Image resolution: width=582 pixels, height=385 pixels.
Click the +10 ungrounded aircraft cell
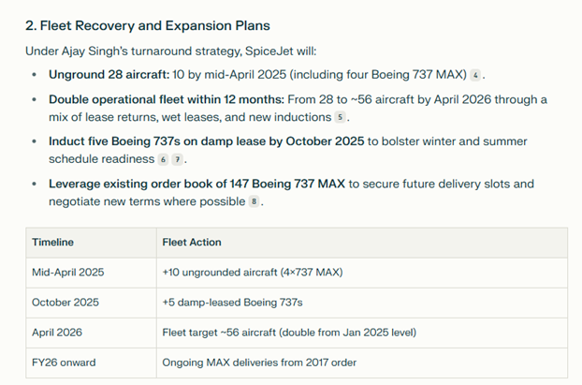point(362,273)
